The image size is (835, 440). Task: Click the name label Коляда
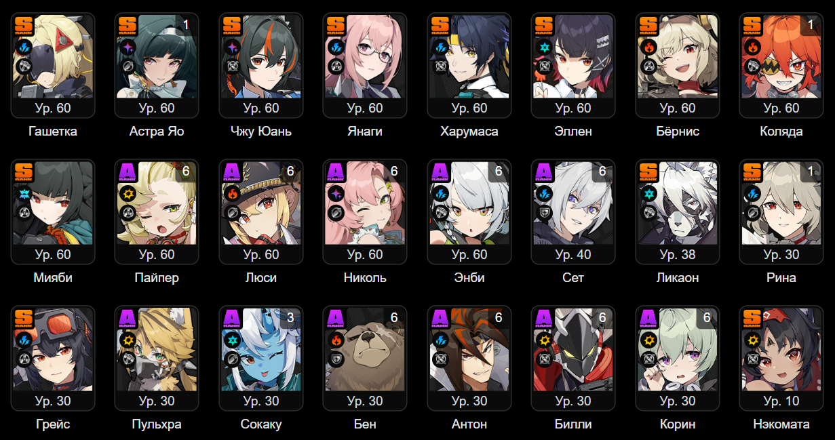tap(782, 131)
